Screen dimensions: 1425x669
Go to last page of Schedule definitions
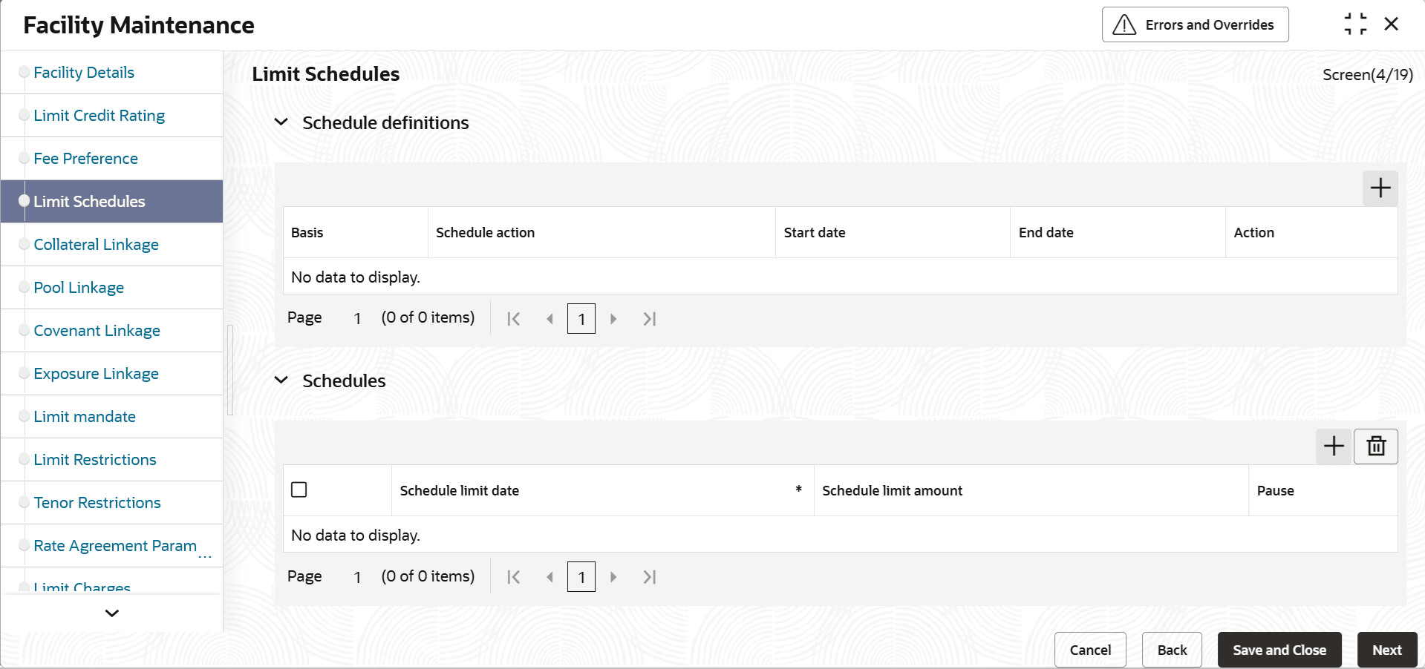650,319
